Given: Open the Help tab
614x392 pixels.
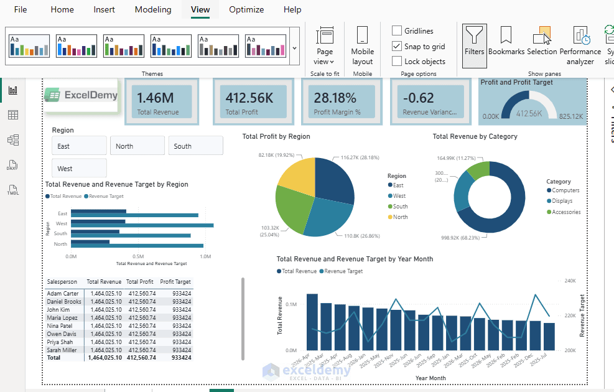Looking at the screenshot, I should (292, 9).
